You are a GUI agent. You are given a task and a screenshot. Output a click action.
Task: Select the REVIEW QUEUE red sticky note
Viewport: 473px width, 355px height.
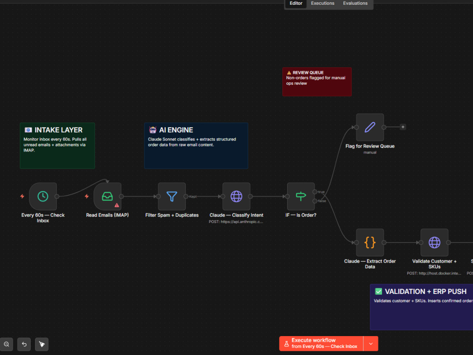coord(317,82)
